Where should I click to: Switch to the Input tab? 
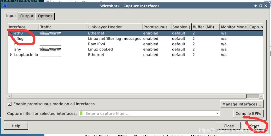(11, 16)
